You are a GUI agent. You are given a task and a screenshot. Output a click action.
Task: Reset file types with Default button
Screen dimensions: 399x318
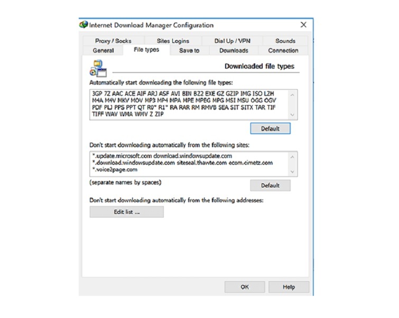pyautogui.click(x=270, y=128)
